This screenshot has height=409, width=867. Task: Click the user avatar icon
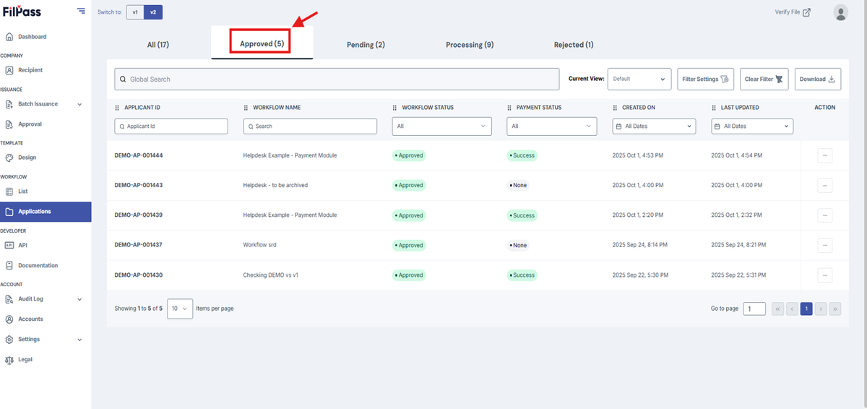tap(840, 12)
